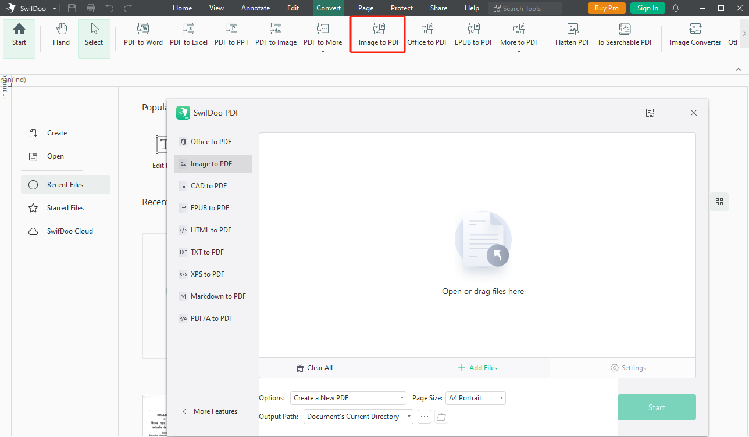Click Image to PDF in the ribbon
Viewport: 749px width, 437px height.
pos(379,35)
